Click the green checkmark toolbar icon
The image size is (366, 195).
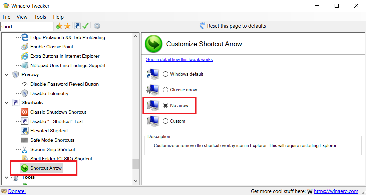click(x=85, y=26)
